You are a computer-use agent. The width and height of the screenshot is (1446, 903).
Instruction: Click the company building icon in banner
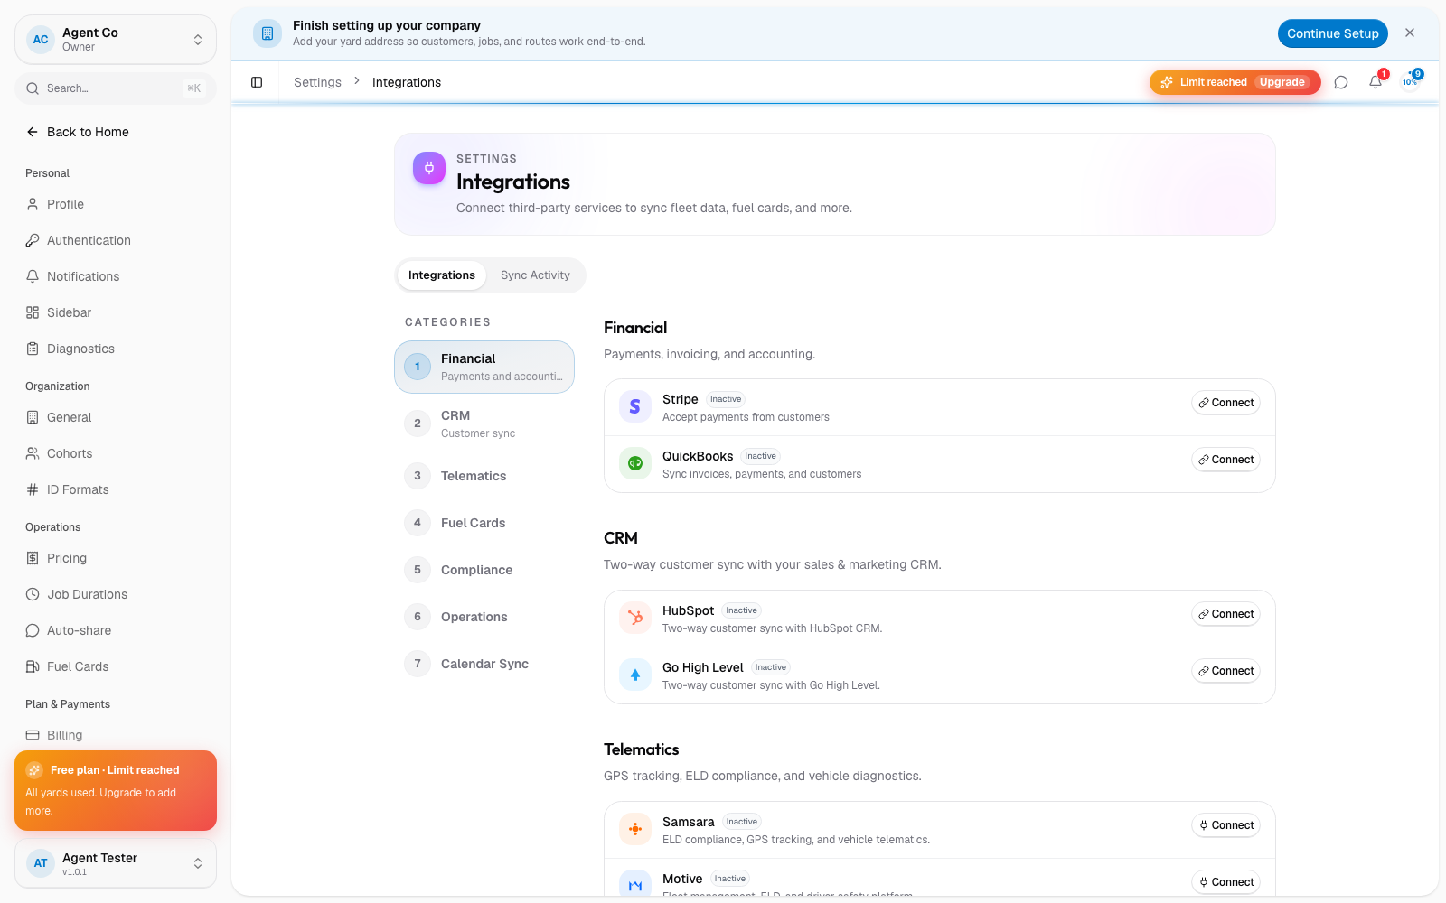(x=268, y=33)
